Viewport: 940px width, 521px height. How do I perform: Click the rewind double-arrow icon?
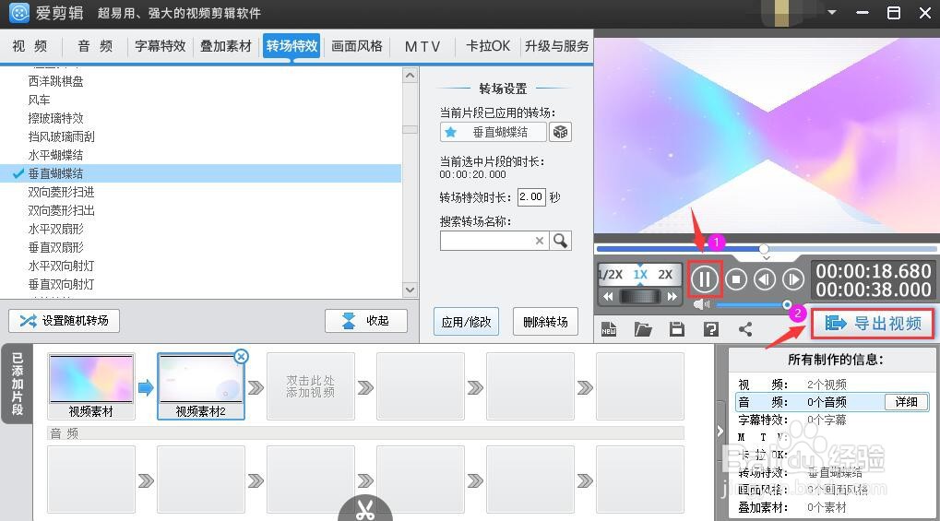[608, 296]
